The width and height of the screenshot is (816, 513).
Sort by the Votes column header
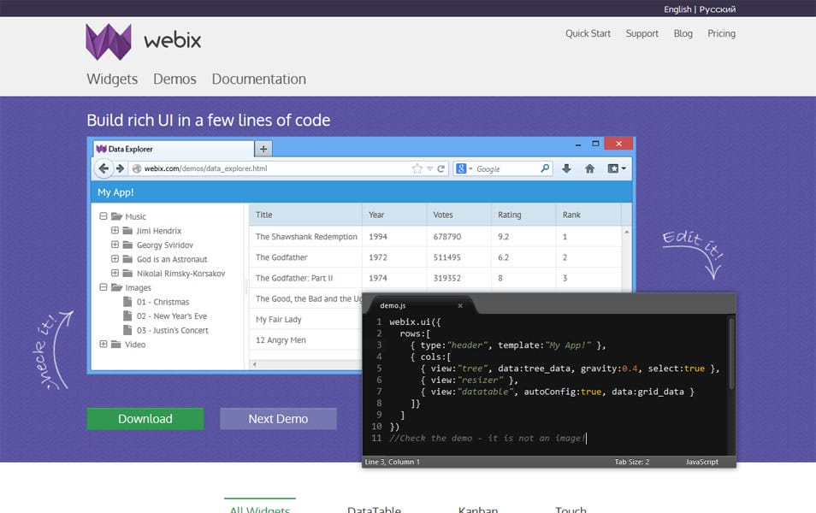click(459, 215)
